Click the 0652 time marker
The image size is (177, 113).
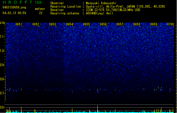[36, 24]
